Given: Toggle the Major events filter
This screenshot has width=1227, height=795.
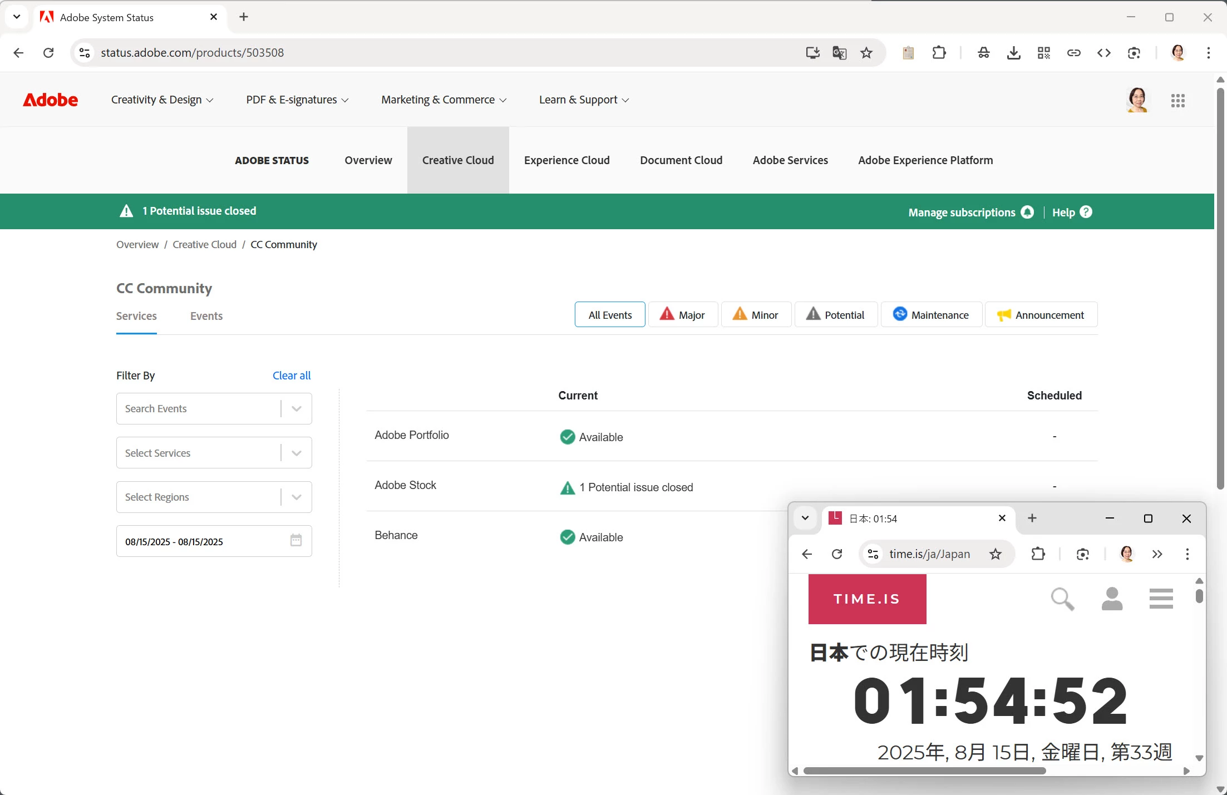Looking at the screenshot, I should [683, 315].
